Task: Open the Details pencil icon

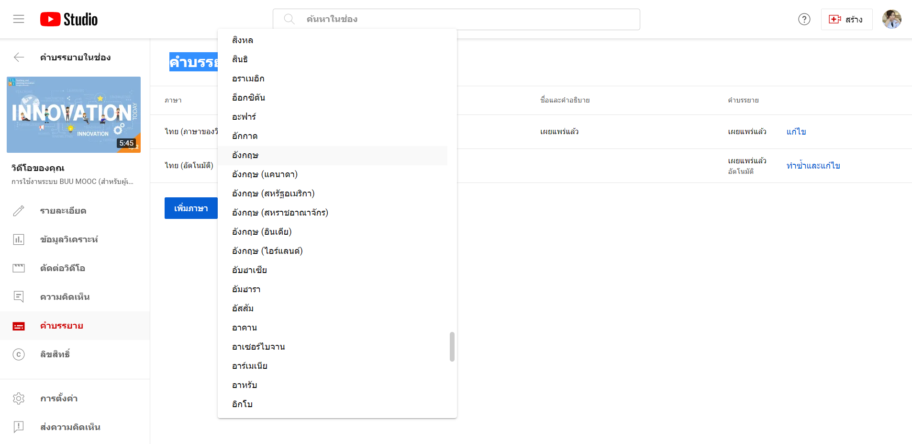Action: pos(19,211)
